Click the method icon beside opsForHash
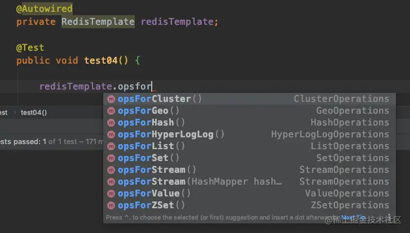 tap(111, 123)
